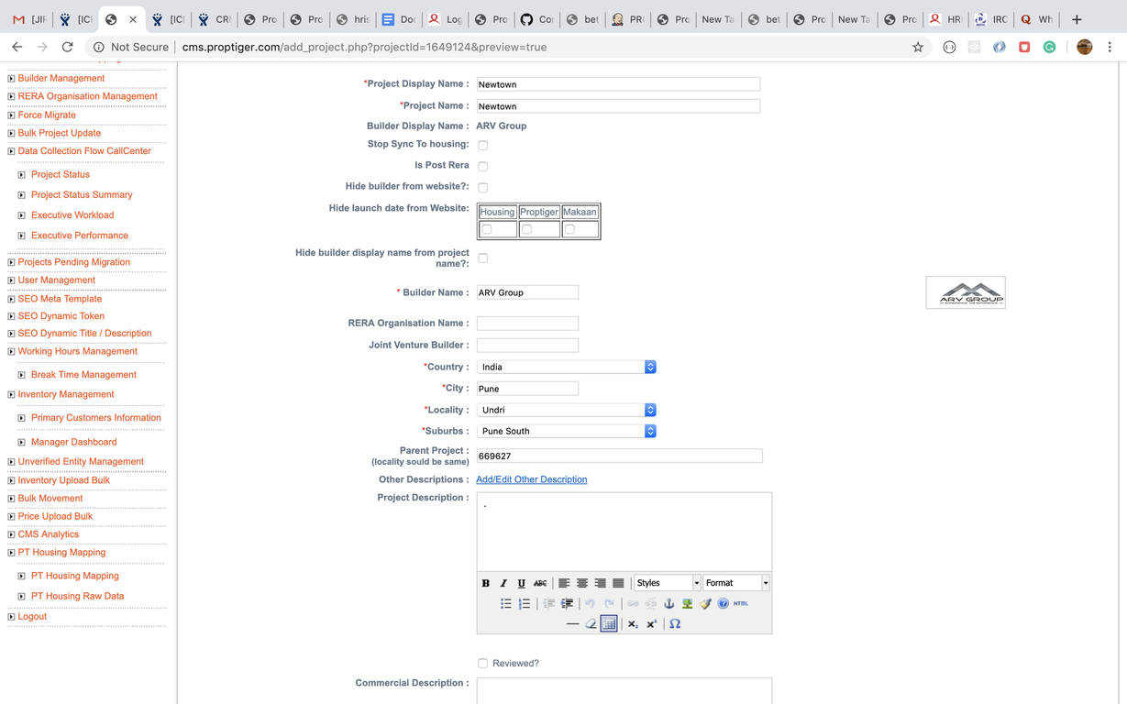The height and width of the screenshot is (704, 1127).
Task: Open User Management menu item
Action: [x=57, y=280]
